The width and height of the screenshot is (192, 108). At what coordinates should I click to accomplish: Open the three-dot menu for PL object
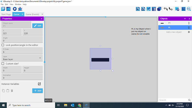click(189, 28)
